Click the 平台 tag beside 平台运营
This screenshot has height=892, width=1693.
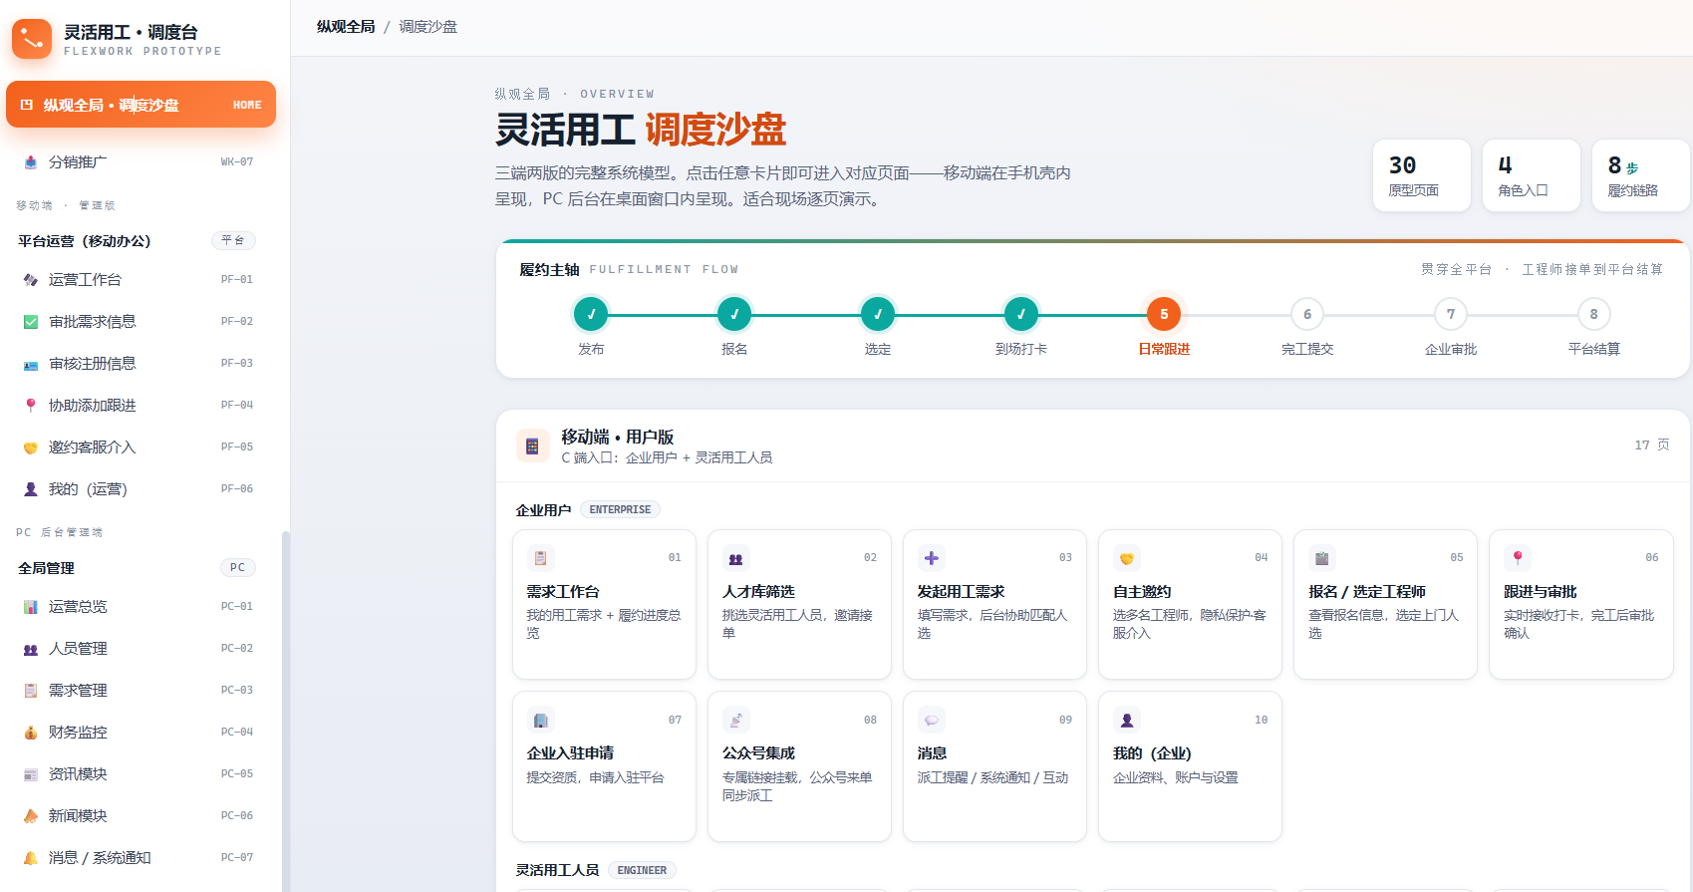coord(233,240)
